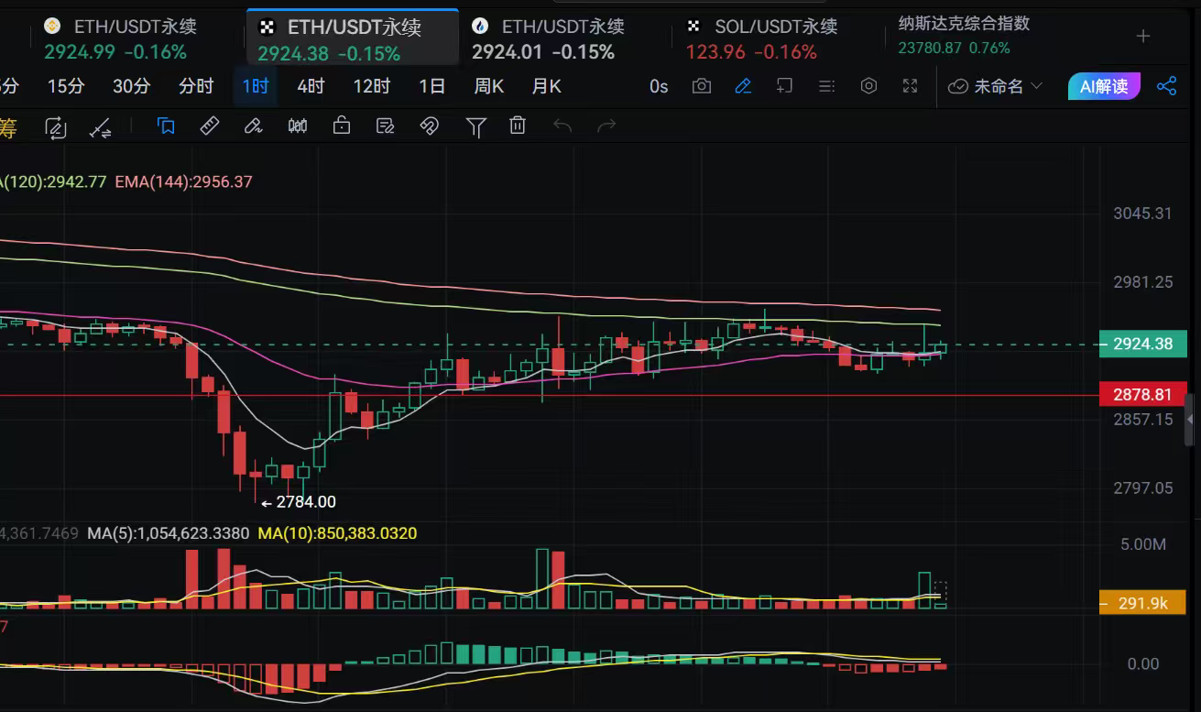This screenshot has width=1201, height=712.
Task: Toggle the blue pencil drawing mode
Action: (743, 86)
